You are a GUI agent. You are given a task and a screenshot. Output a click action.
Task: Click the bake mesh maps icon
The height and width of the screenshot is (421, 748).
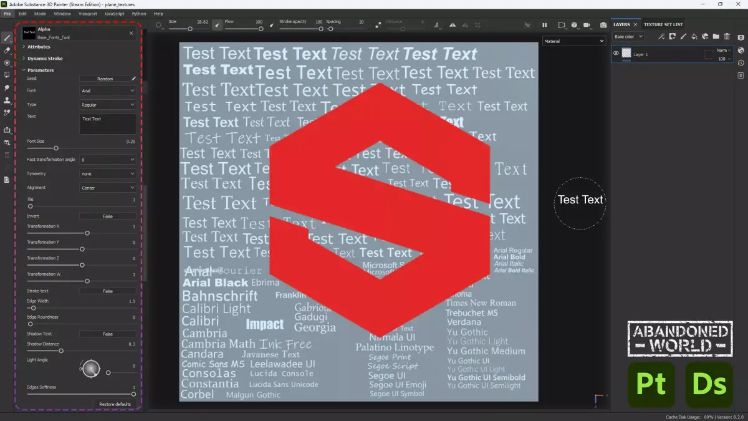pos(7,142)
